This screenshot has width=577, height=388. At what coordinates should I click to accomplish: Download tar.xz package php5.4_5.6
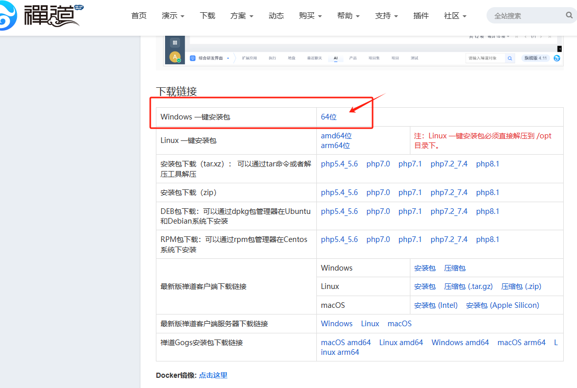click(x=339, y=164)
